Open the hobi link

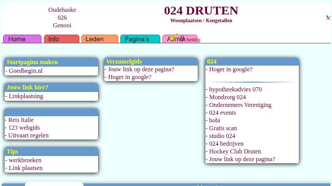click(214, 120)
